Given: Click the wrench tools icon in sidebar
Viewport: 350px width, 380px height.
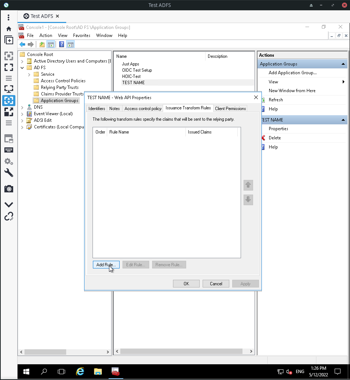Looking at the screenshot, I should coord(9,173).
